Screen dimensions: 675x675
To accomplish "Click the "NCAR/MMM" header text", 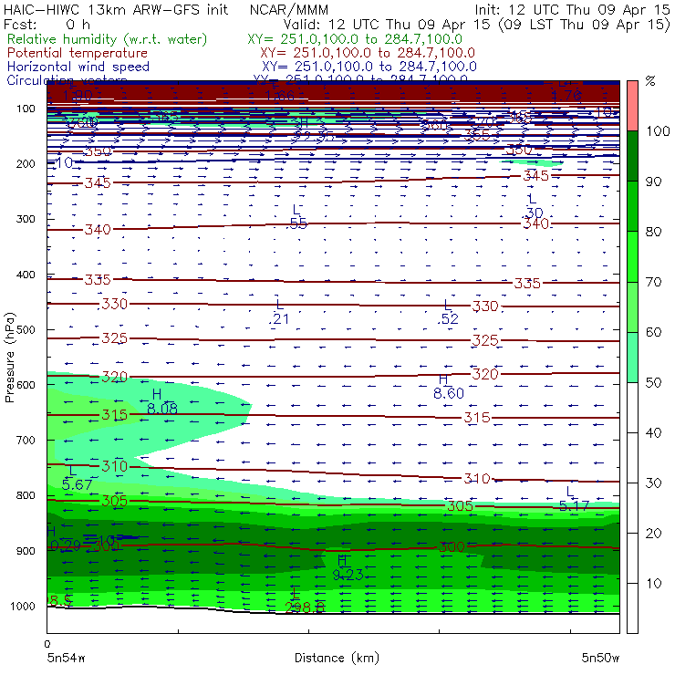I will pyautogui.click(x=289, y=9).
